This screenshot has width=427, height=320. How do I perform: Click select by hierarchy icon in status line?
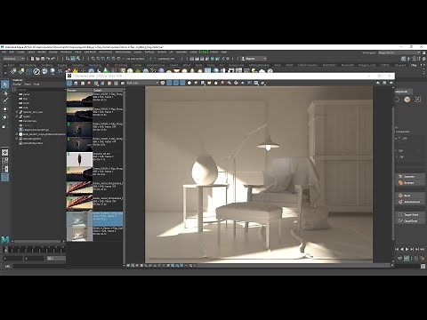[68, 59]
